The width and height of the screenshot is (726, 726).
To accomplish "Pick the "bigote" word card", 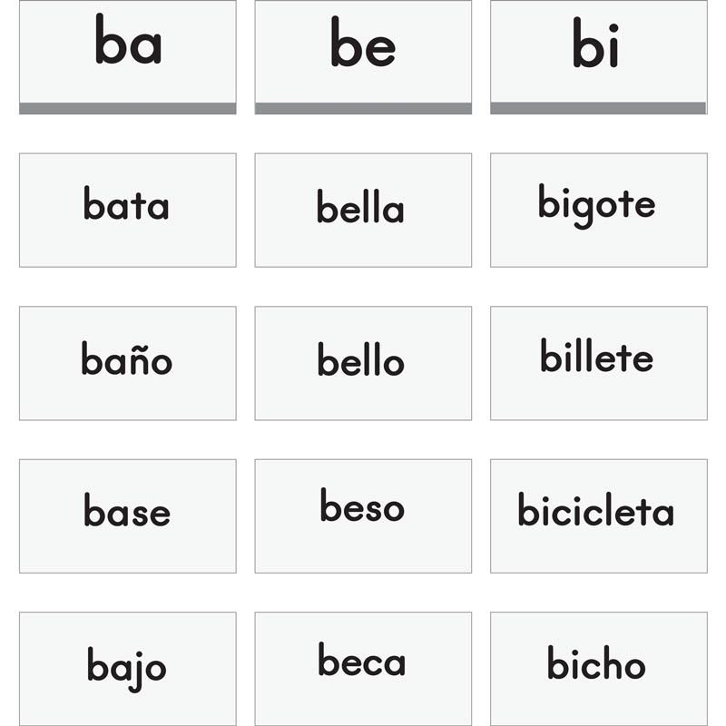I will [598, 210].
